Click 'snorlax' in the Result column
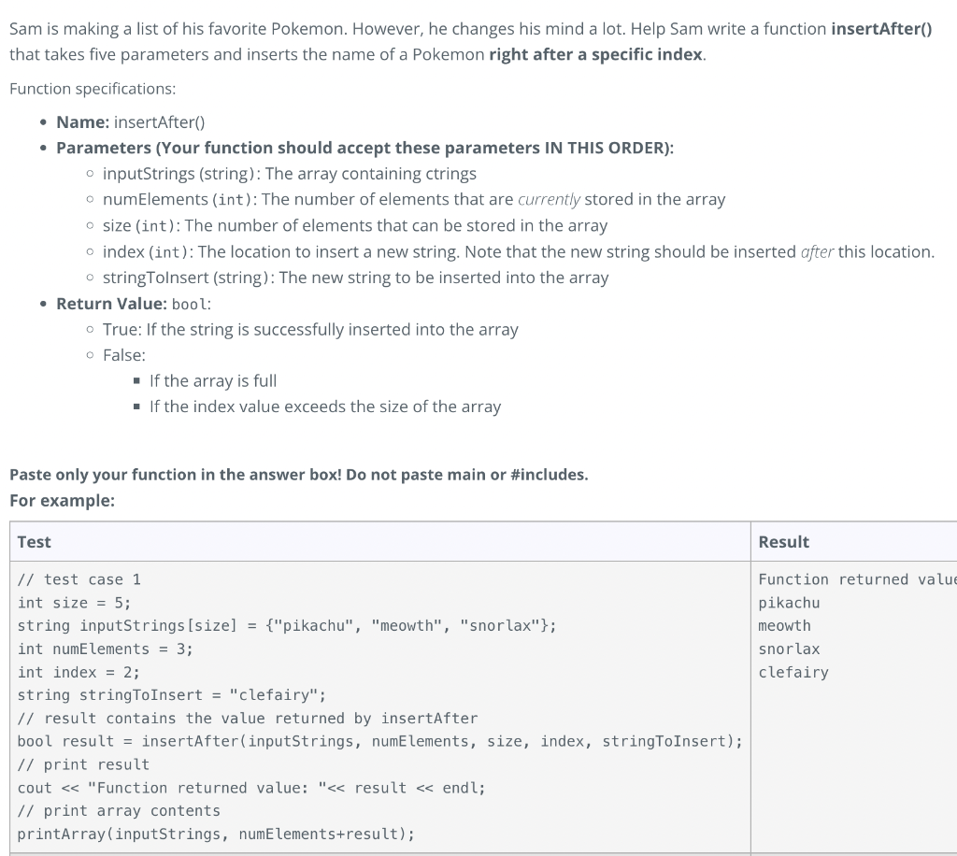Viewport: 957px width, 856px height. 789,649
